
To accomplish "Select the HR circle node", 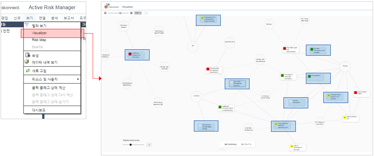I will coord(193,47).
